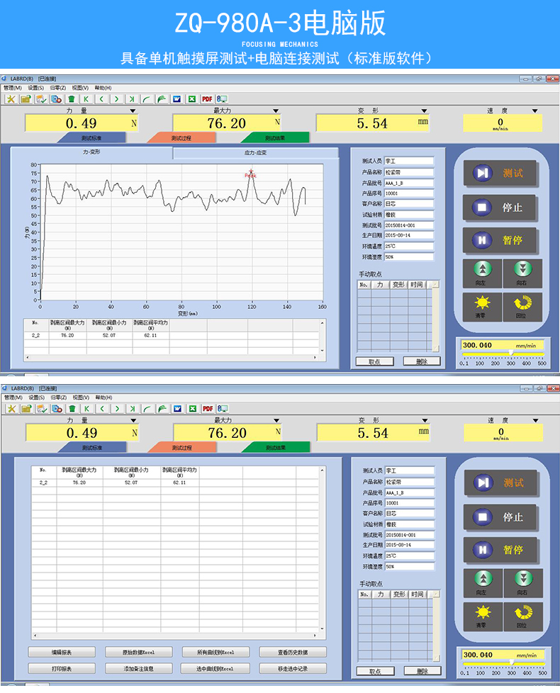The width and height of the screenshot is (560, 693).
Task: Expand the 力量 dropdown arrow in upper window
Action: (133, 111)
